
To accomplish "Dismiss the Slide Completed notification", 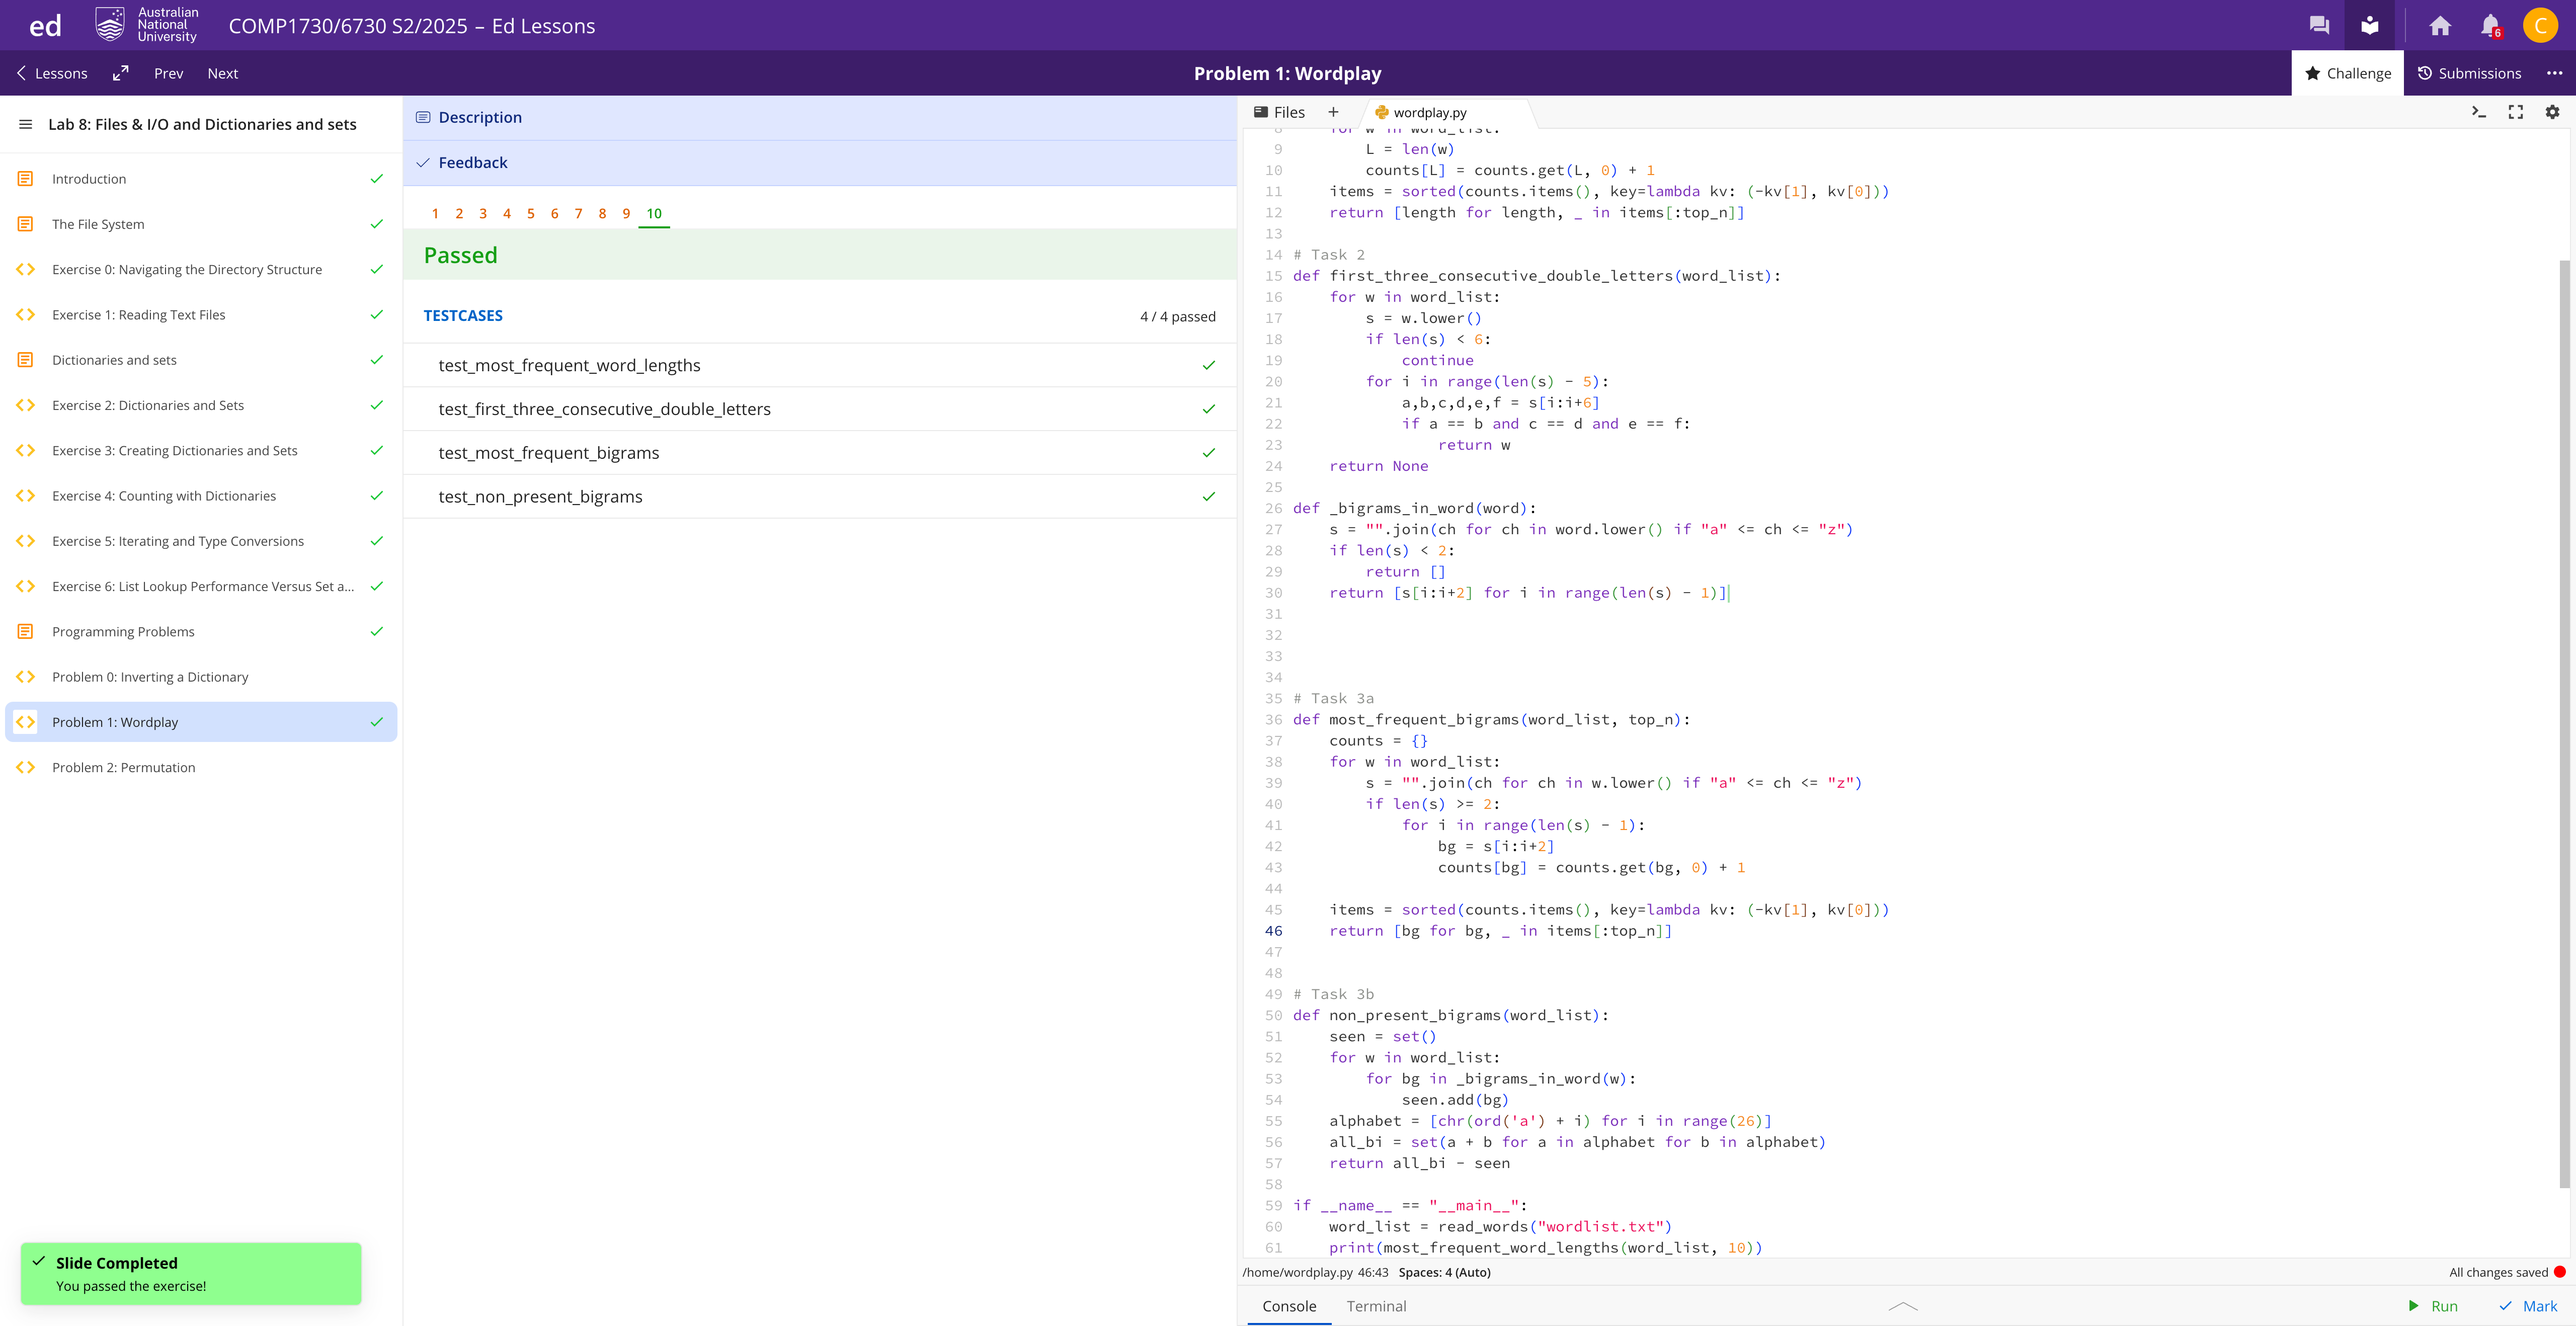I will [x=191, y=1274].
